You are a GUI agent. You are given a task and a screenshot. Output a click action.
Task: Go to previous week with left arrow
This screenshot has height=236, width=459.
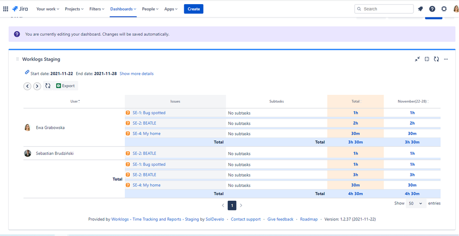click(28, 86)
